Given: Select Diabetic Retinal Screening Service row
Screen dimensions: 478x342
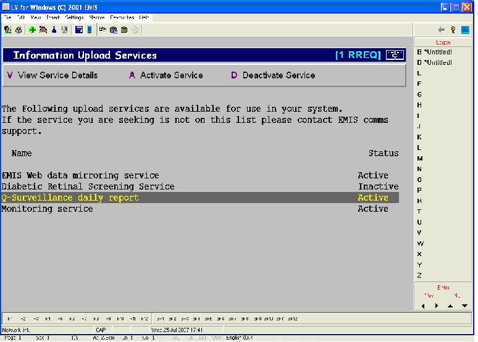Looking at the screenshot, I should pos(88,186).
